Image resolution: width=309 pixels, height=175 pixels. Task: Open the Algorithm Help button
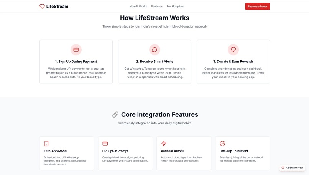click(x=292, y=168)
